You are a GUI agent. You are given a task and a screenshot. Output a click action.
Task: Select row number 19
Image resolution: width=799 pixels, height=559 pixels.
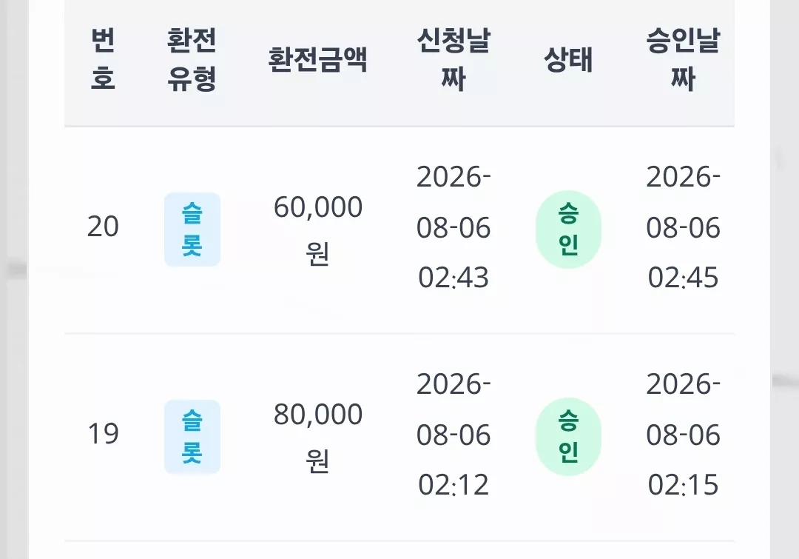(x=103, y=434)
